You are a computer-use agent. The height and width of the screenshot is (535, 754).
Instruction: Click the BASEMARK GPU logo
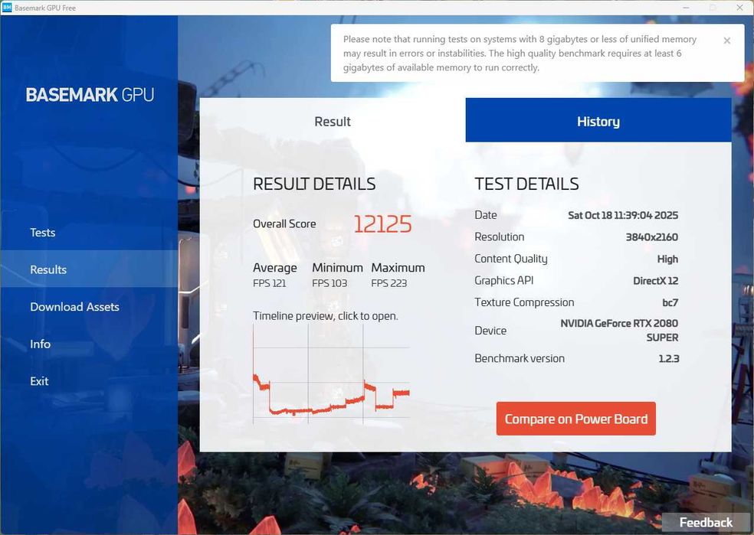click(x=90, y=95)
